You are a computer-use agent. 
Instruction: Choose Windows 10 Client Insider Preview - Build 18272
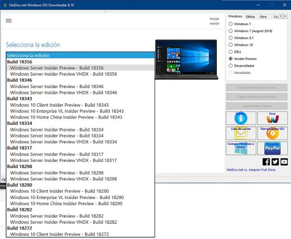pos(80,234)
